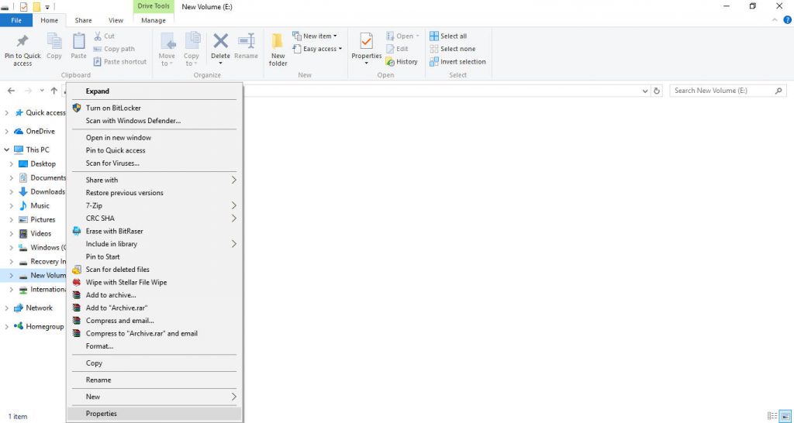This screenshot has width=794, height=423.
Task: Select Expand in the context menu
Action: point(154,91)
